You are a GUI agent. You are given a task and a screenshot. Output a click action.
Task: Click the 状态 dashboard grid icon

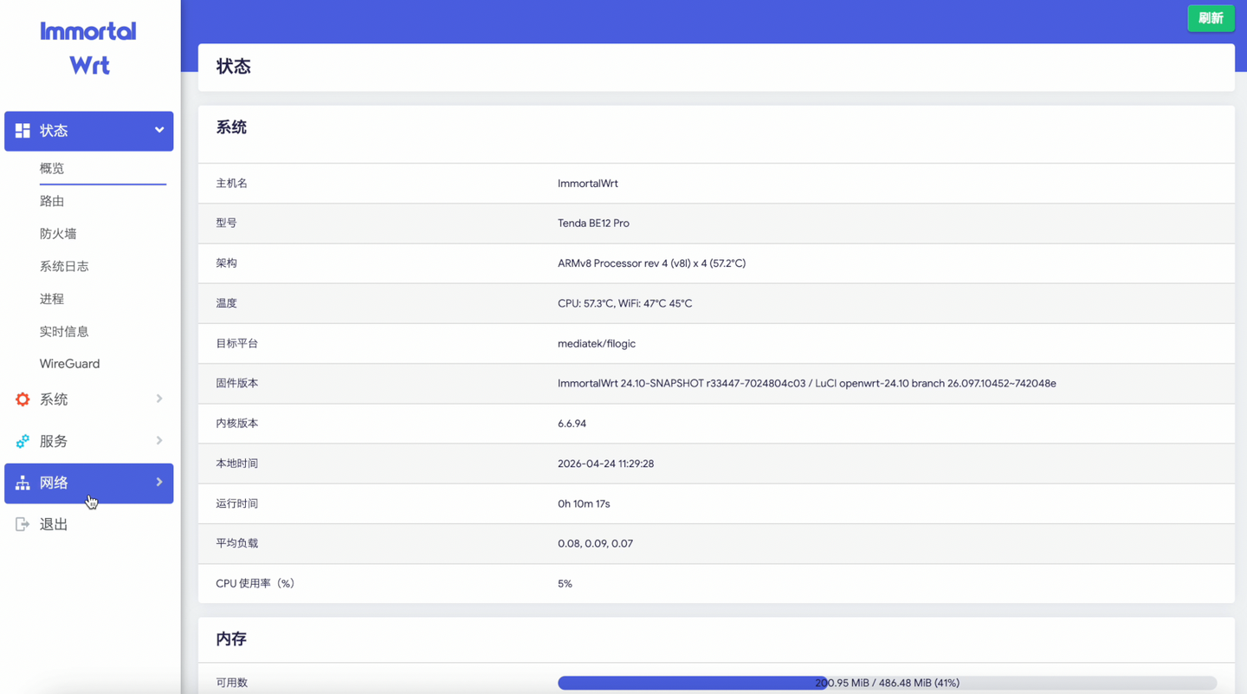pos(23,131)
